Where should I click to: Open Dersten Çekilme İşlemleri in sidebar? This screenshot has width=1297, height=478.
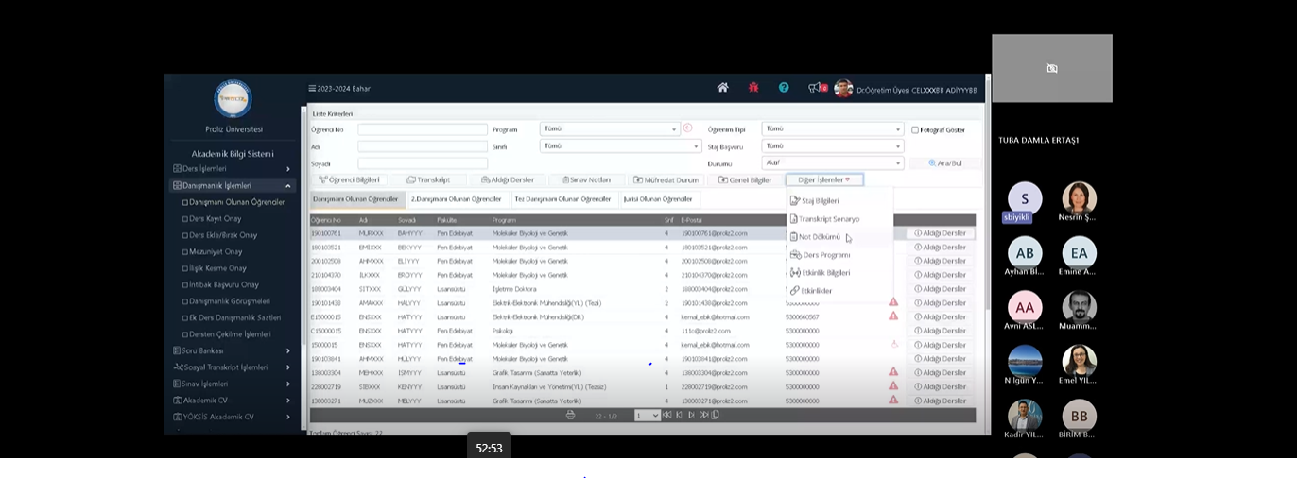(x=227, y=334)
